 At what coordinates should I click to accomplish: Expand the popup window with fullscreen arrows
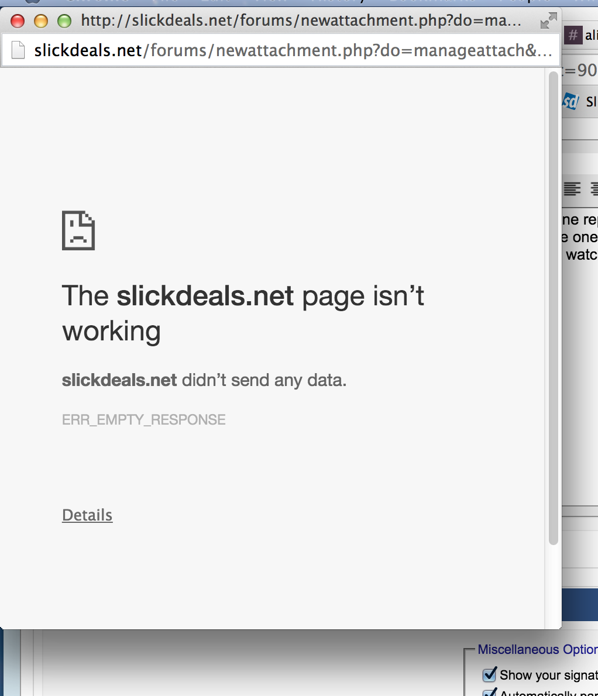tap(548, 20)
